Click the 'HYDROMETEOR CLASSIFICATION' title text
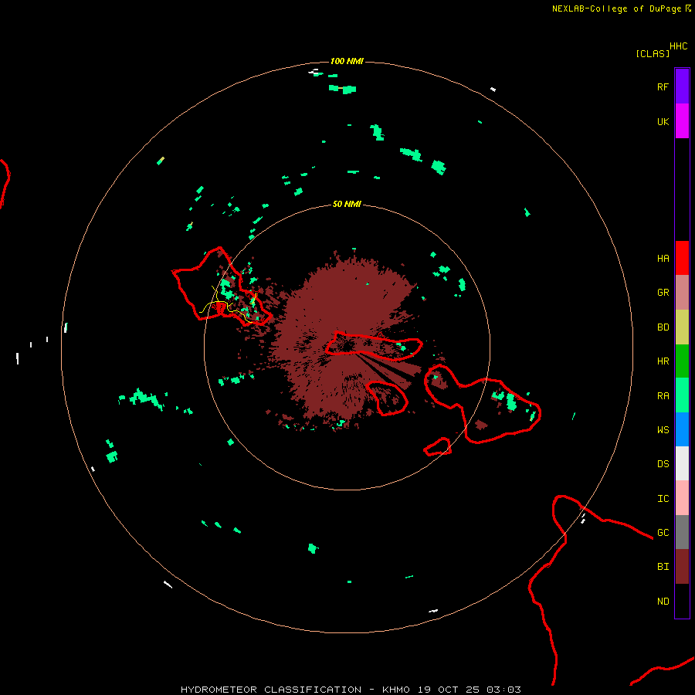Screen dimensions: 695x695 pyautogui.click(x=271, y=690)
